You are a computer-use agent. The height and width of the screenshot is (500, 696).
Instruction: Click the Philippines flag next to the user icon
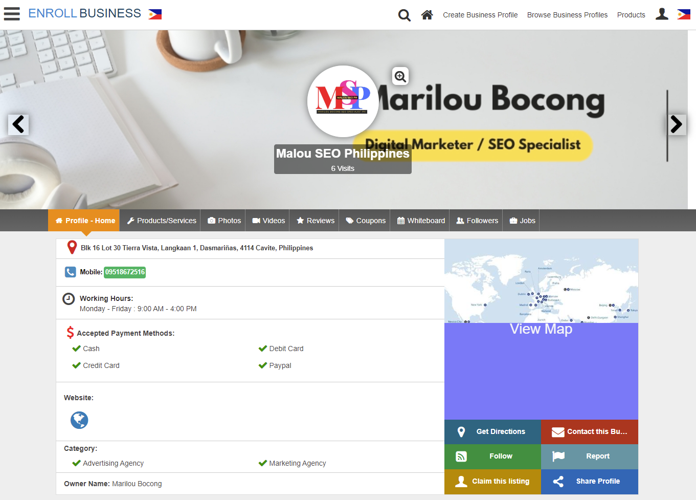[x=684, y=14]
